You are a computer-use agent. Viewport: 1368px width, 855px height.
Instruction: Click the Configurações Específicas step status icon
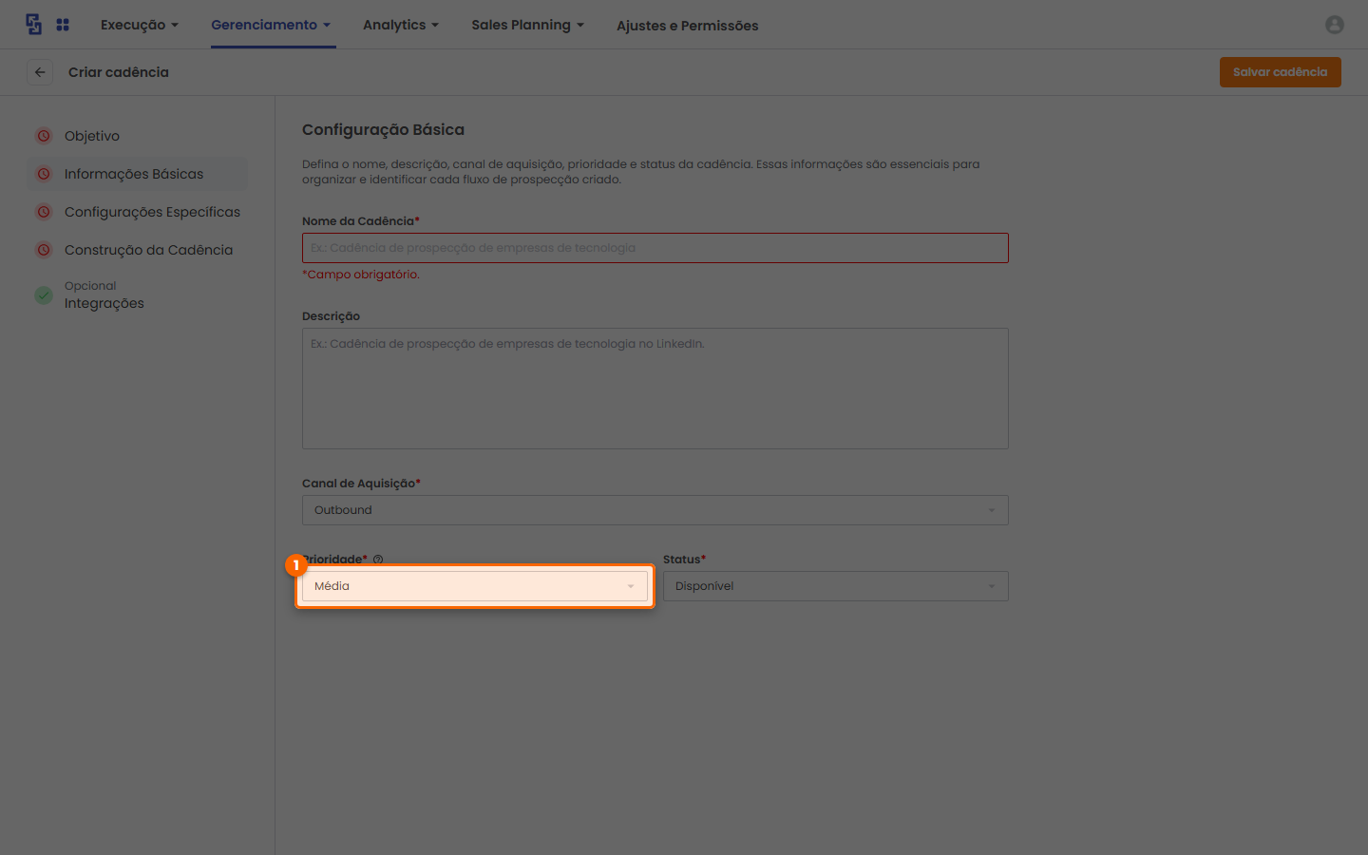coord(44,212)
